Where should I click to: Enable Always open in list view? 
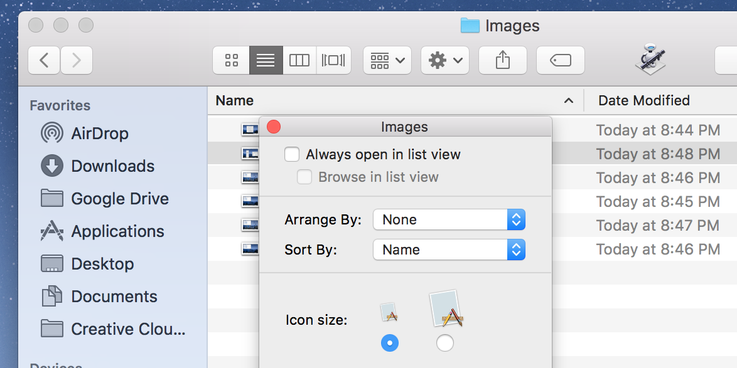pyautogui.click(x=292, y=154)
